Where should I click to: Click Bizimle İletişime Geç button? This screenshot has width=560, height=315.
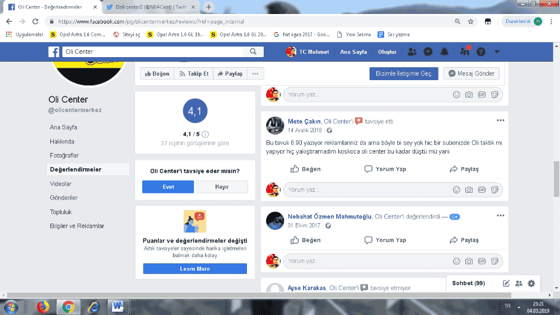404,73
